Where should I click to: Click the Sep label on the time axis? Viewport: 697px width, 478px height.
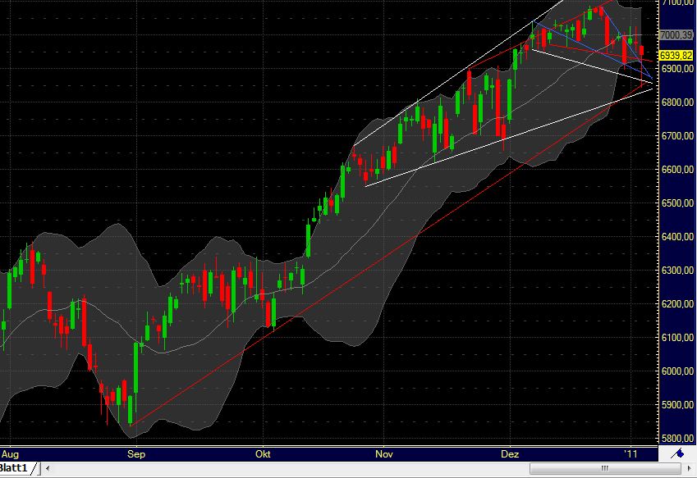[x=136, y=453]
